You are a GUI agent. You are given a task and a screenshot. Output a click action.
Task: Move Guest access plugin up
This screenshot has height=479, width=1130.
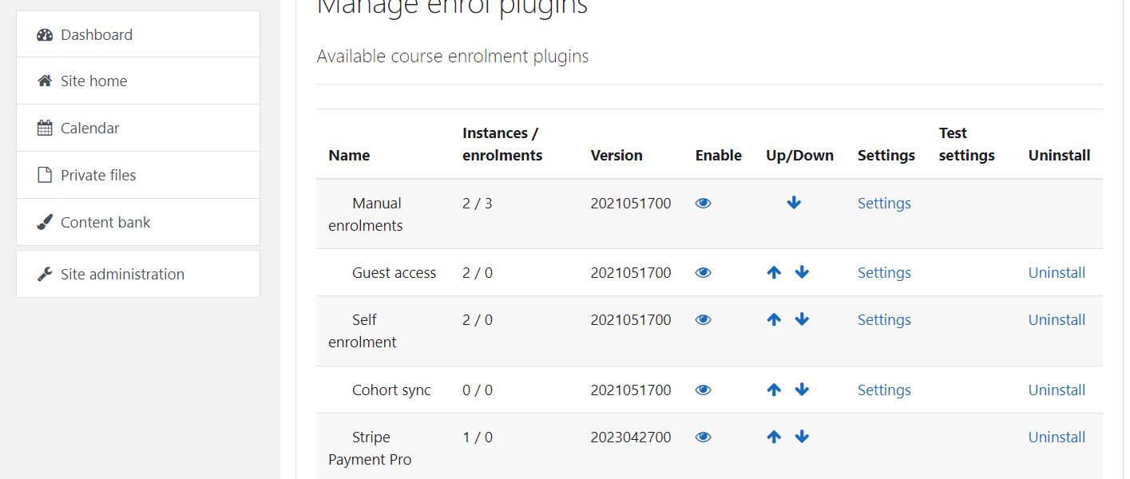[x=774, y=272]
